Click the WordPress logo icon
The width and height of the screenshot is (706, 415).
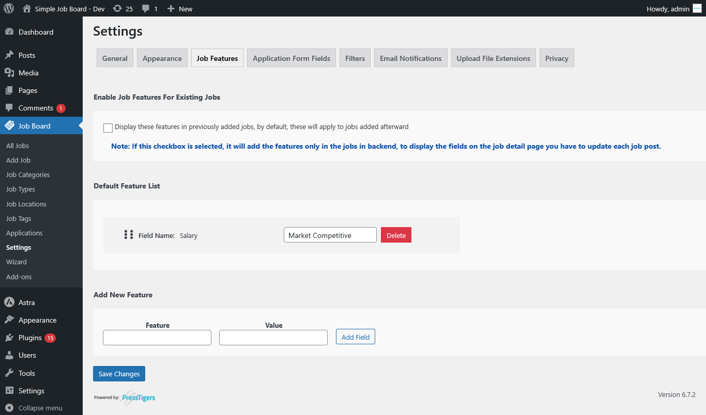click(9, 9)
